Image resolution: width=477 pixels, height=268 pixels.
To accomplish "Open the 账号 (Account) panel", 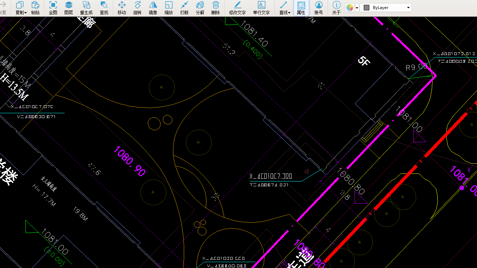I will pos(319,8).
